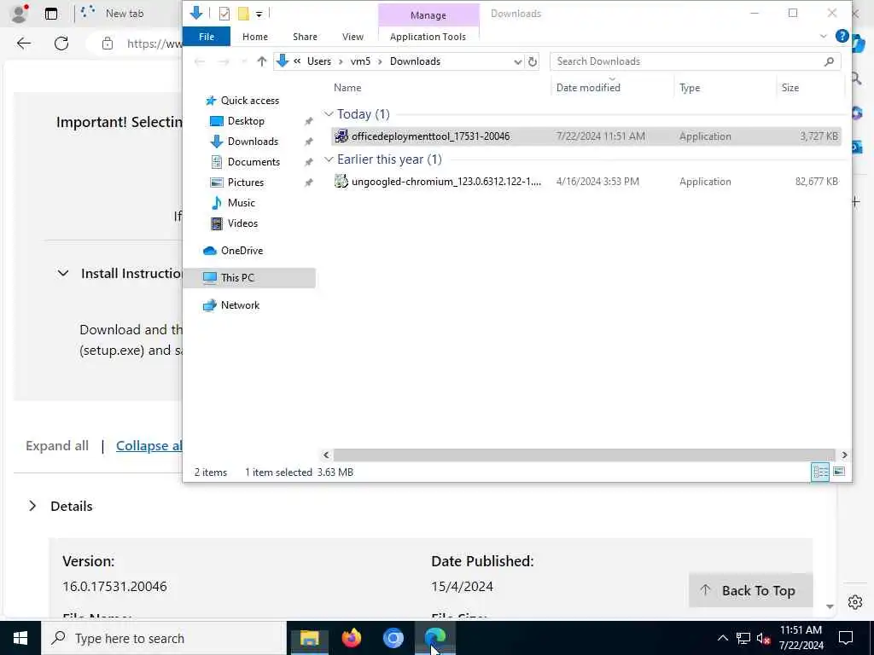Sort by the Size column header

click(x=790, y=88)
